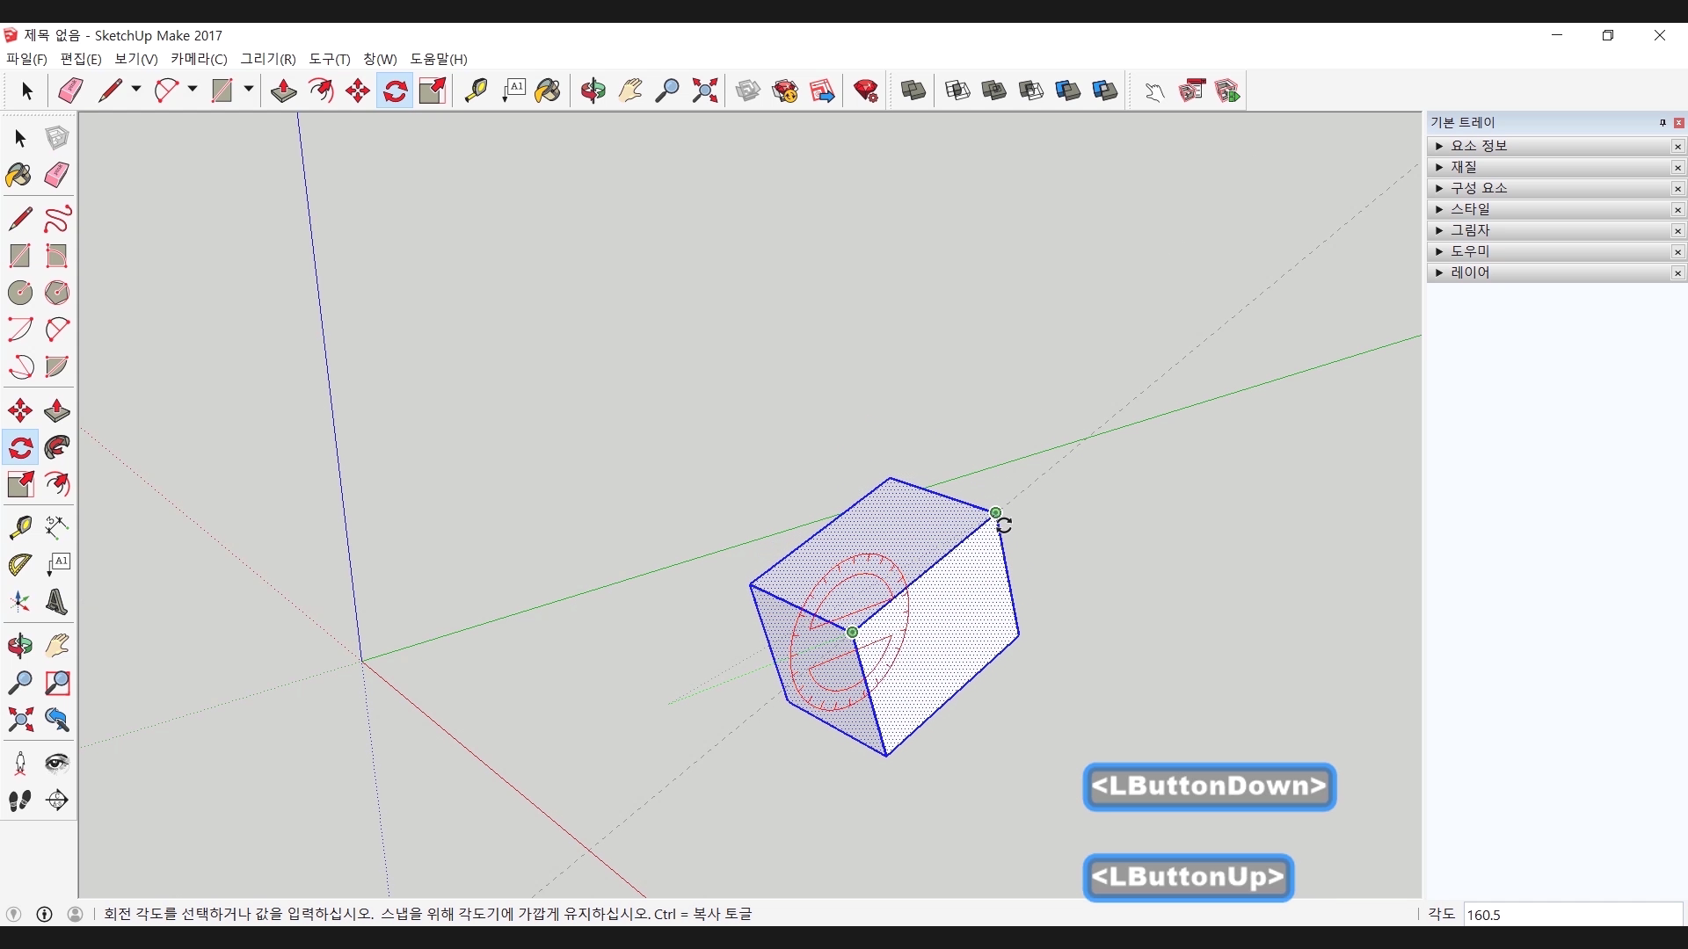The height and width of the screenshot is (949, 1688).
Task: Click Zoom Extents in top toolbar
Action: 705,91
